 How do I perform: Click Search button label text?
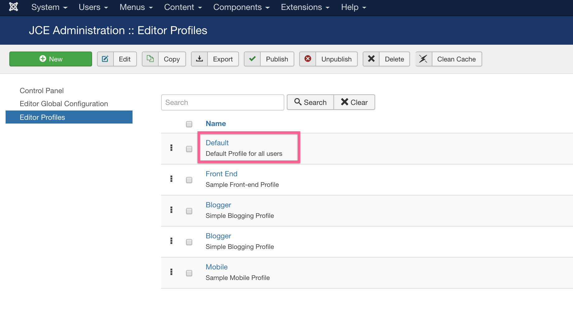[315, 102]
